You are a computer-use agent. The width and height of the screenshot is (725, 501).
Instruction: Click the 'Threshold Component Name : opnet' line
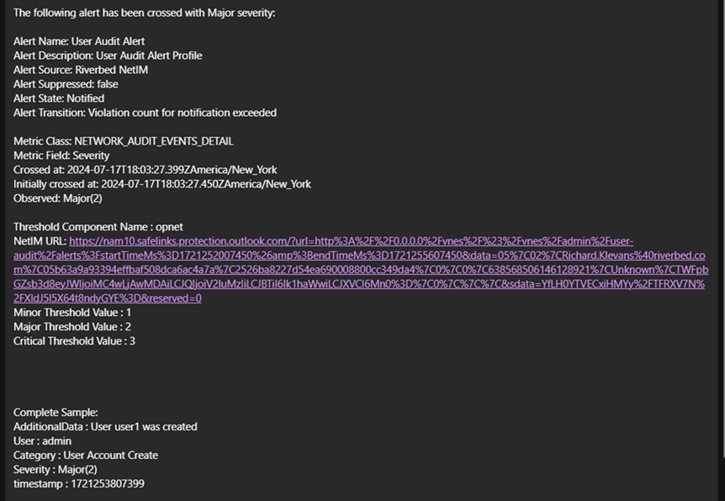tap(98, 227)
